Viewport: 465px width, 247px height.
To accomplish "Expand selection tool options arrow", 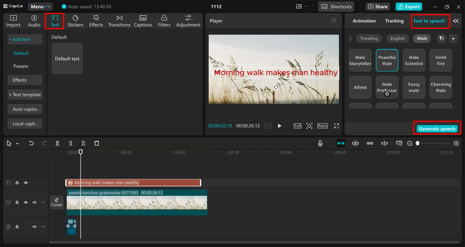I will pos(17,144).
